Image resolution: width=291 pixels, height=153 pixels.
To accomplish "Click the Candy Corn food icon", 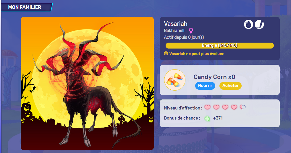I will 175,80.
